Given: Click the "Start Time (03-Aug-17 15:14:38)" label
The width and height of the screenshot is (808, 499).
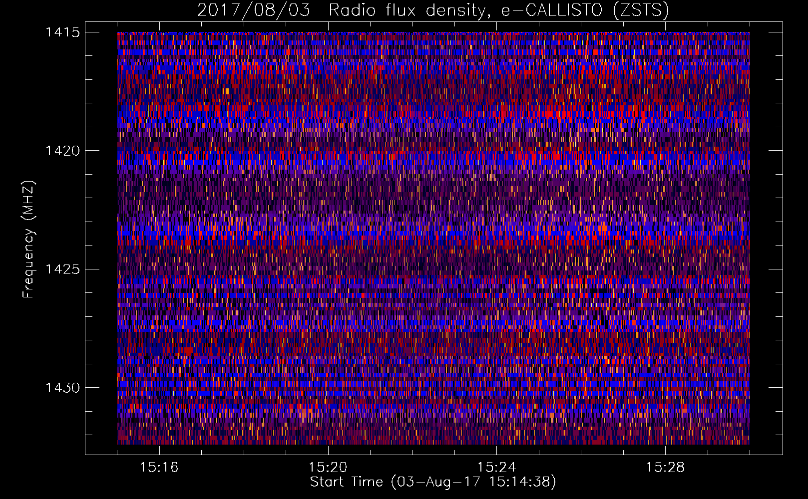Looking at the screenshot, I should [433, 482].
